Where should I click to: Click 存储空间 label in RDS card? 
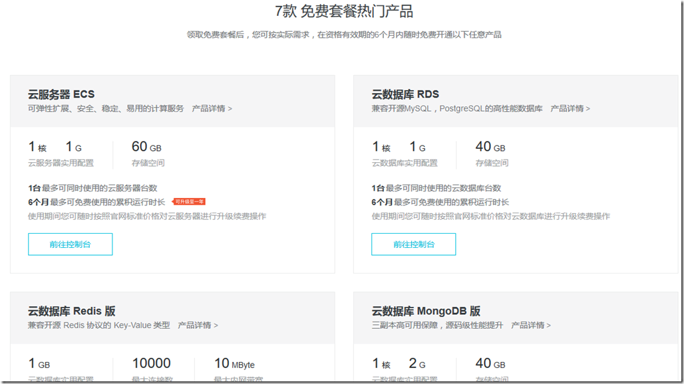coord(492,163)
